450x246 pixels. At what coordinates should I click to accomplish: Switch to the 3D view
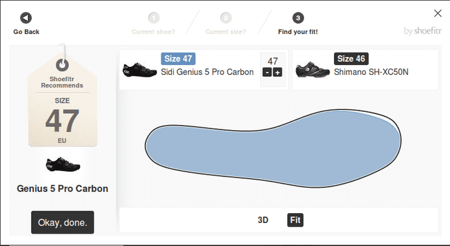263,220
